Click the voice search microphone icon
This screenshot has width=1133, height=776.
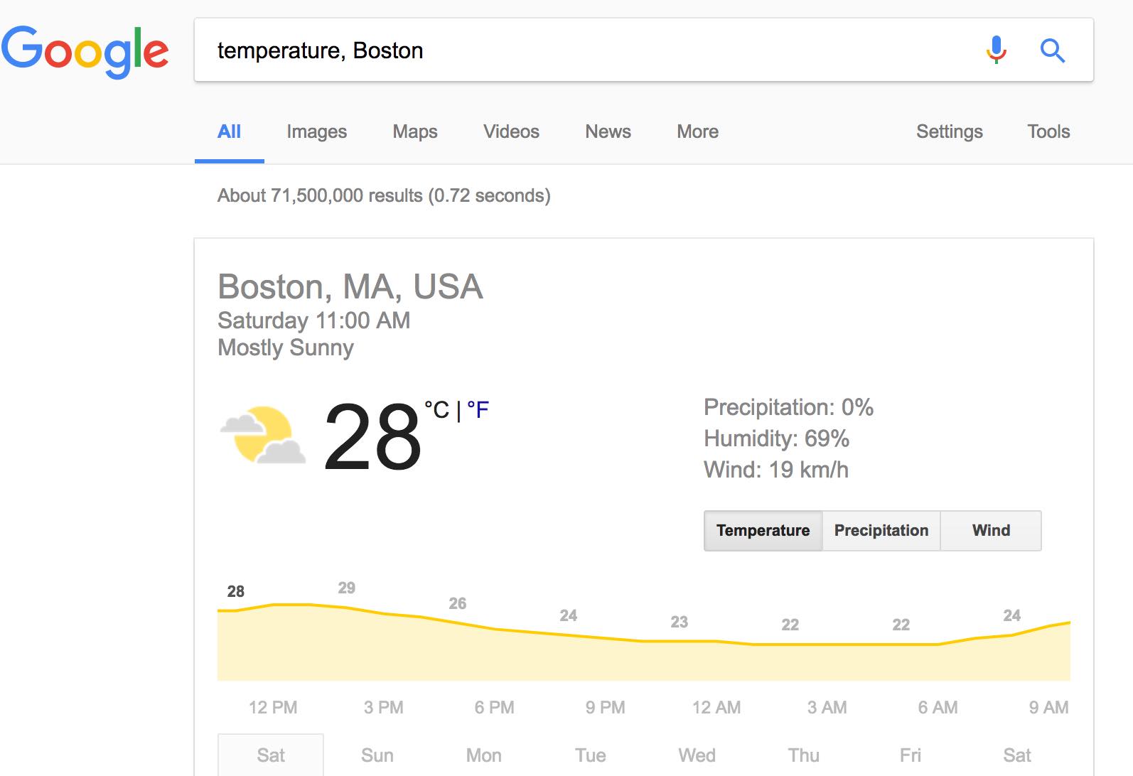coord(996,50)
